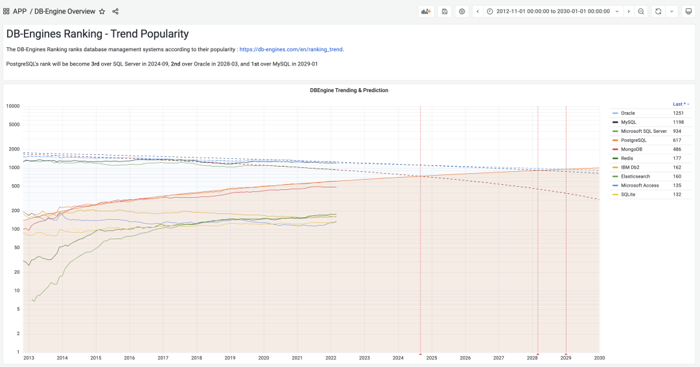Toggle the PostgreSQL series in the legend

pyautogui.click(x=633, y=140)
